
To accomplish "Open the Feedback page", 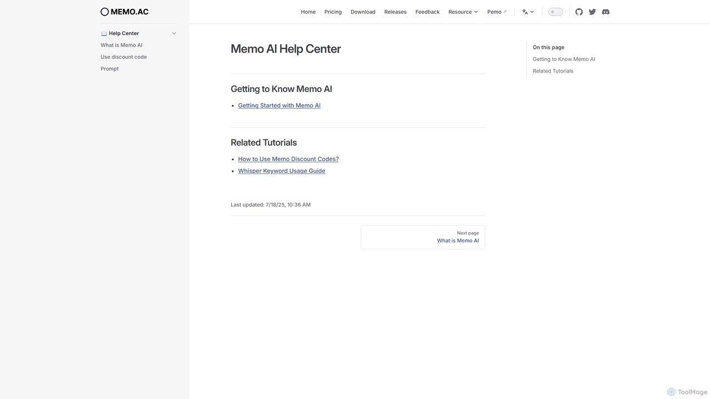I will [428, 12].
